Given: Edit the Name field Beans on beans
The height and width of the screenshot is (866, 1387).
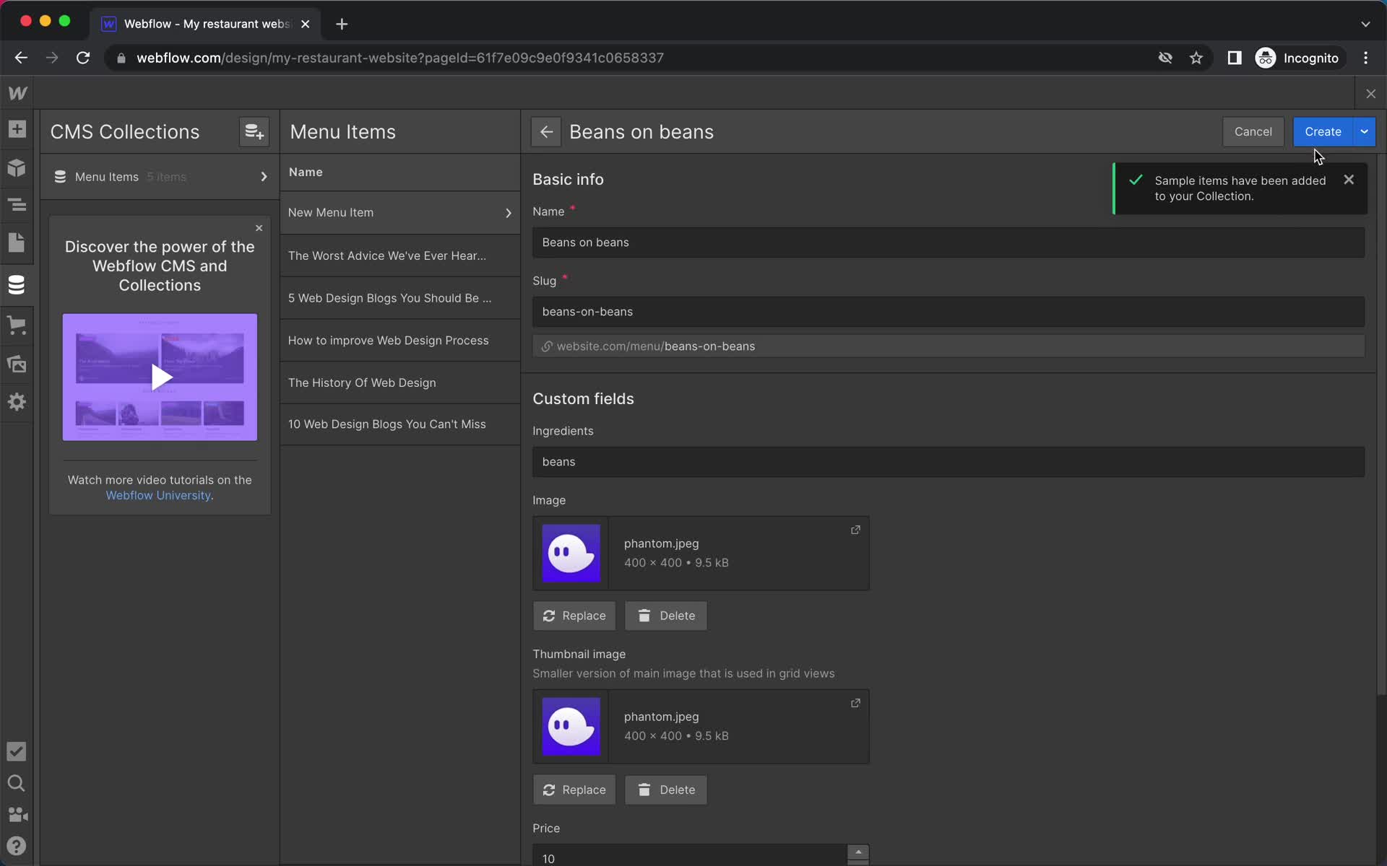Looking at the screenshot, I should (948, 242).
